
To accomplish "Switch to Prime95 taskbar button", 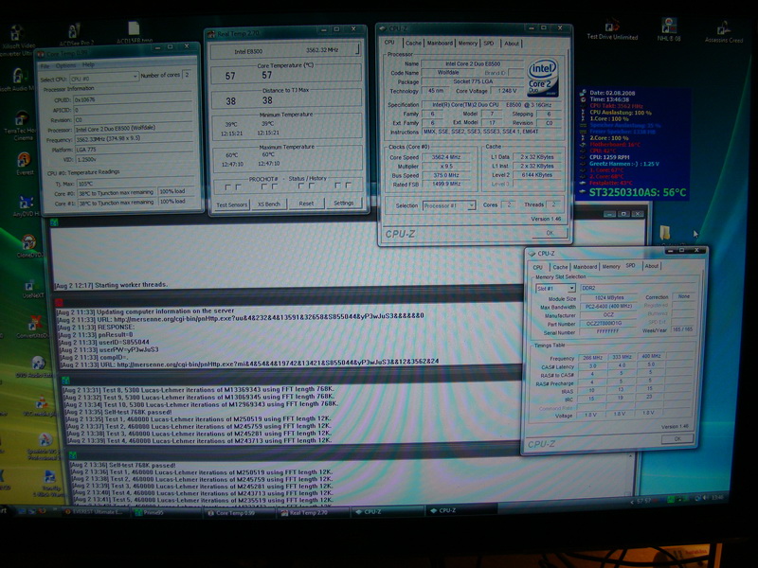I will point(165,512).
